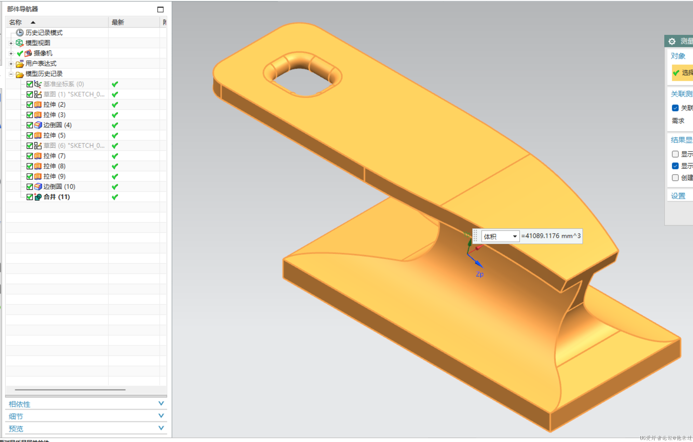Viewport: 693px width, 442px height.
Task: Click the Measure dialog gear icon
Action: pyautogui.click(x=672, y=41)
